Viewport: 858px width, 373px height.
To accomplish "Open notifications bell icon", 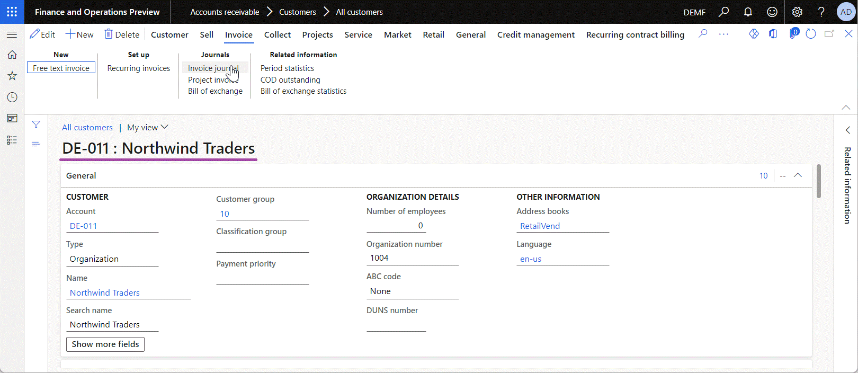I will pyautogui.click(x=748, y=12).
